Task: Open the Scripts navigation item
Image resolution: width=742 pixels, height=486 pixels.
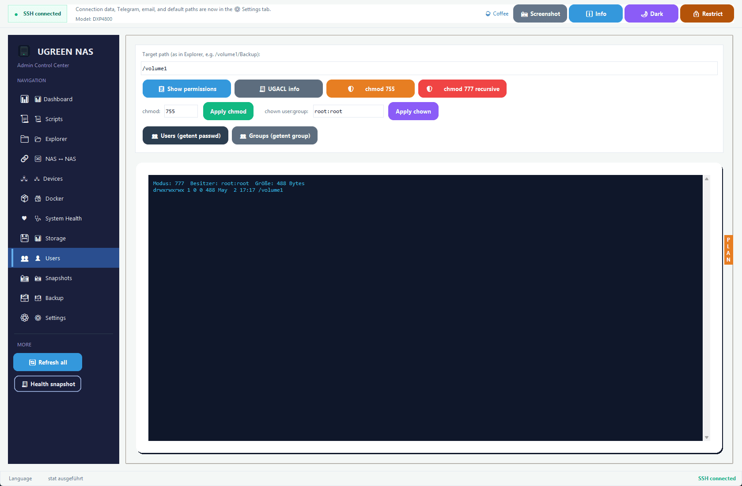Action: pos(64,119)
